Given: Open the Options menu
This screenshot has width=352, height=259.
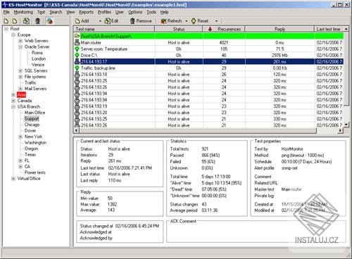Looking at the screenshot, I should pyautogui.click(x=135, y=12).
